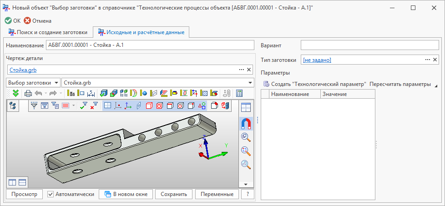Click the [не задано] link
Image resolution: width=445 pixels, height=206 pixels.
(317, 60)
